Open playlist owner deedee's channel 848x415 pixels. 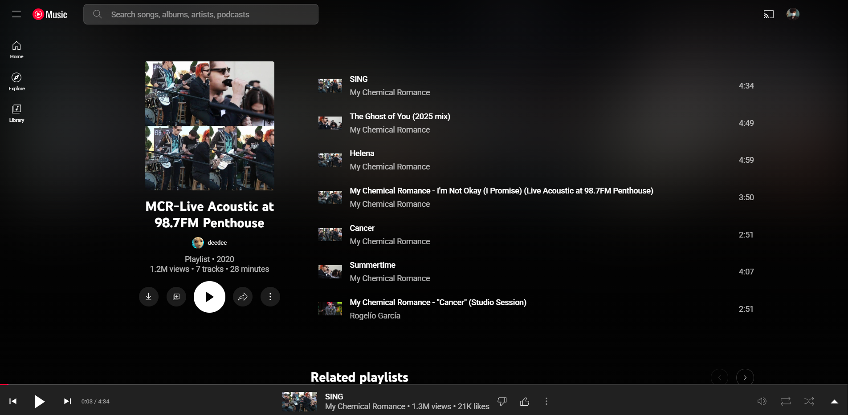[217, 242]
